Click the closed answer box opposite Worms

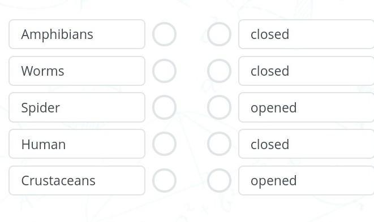click(x=306, y=71)
